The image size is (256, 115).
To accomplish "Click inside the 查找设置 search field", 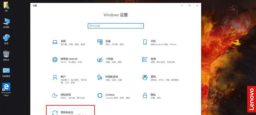I will tap(116, 26).
